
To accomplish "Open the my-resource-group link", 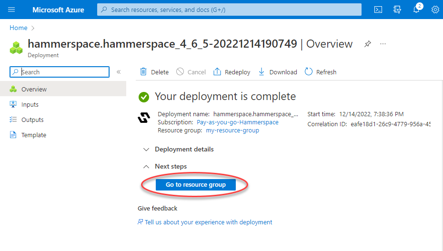I will [x=232, y=131].
